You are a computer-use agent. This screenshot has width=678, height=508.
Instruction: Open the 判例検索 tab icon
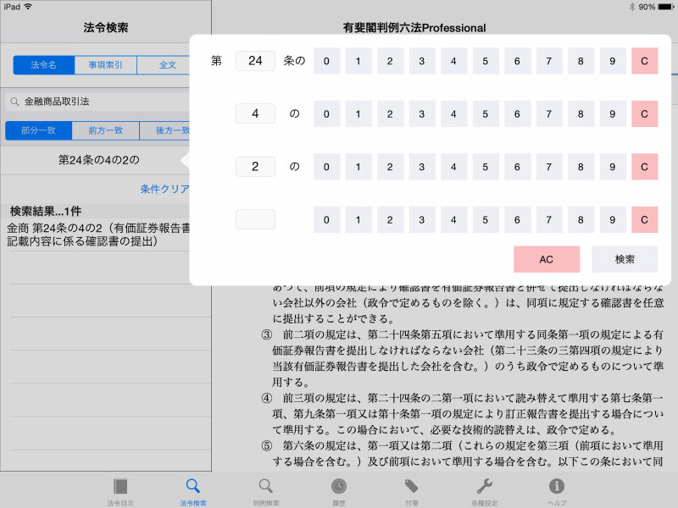point(266,486)
